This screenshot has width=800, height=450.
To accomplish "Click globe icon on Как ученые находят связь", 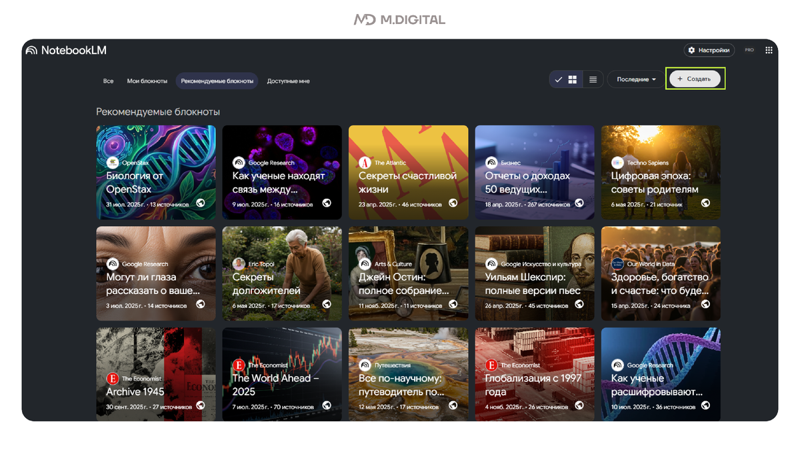I will pyautogui.click(x=327, y=203).
